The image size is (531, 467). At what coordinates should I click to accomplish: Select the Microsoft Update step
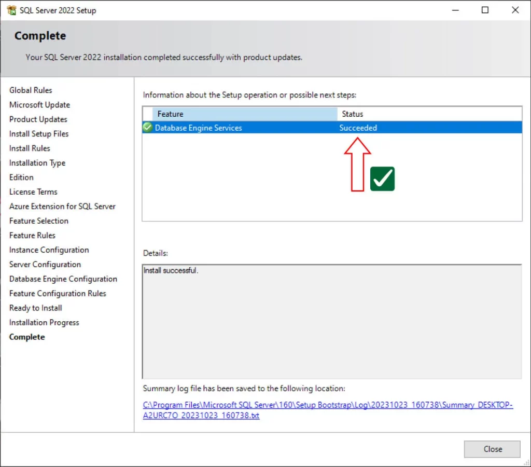[40, 104]
